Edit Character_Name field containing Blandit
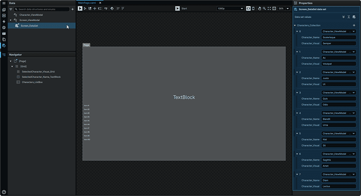The height and width of the screenshot is (196, 361). click(339, 119)
